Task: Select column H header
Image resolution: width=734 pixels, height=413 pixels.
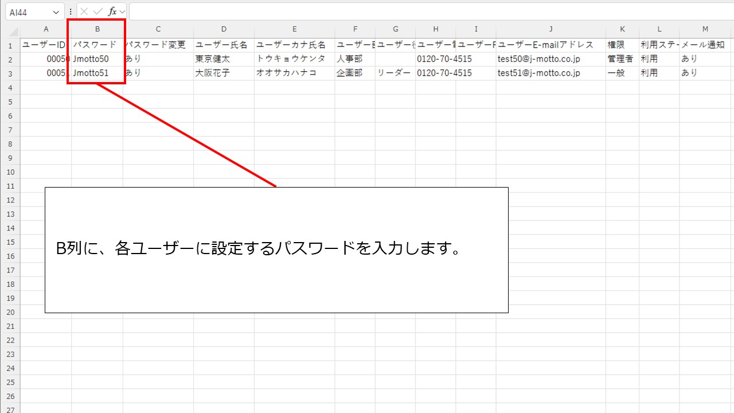Action: click(436, 29)
